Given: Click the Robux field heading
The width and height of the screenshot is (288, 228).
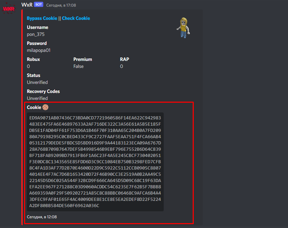Looking at the screenshot, I should pyautogui.click(x=33, y=59).
